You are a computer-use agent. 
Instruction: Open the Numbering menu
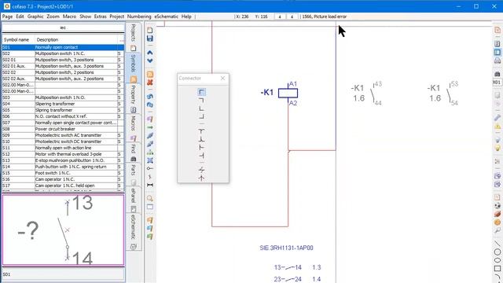(x=139, y=17)
